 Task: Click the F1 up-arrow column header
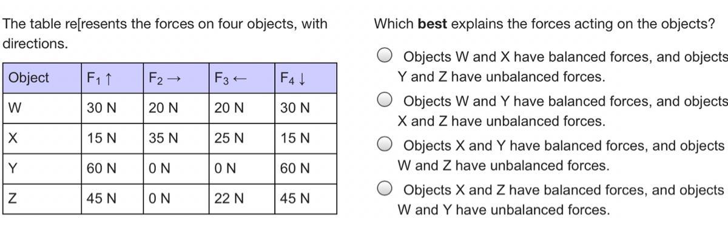(113, 77)
